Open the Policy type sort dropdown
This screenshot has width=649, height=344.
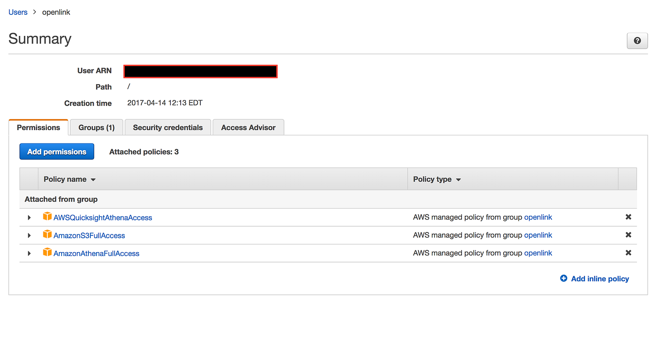coord(458,179)
